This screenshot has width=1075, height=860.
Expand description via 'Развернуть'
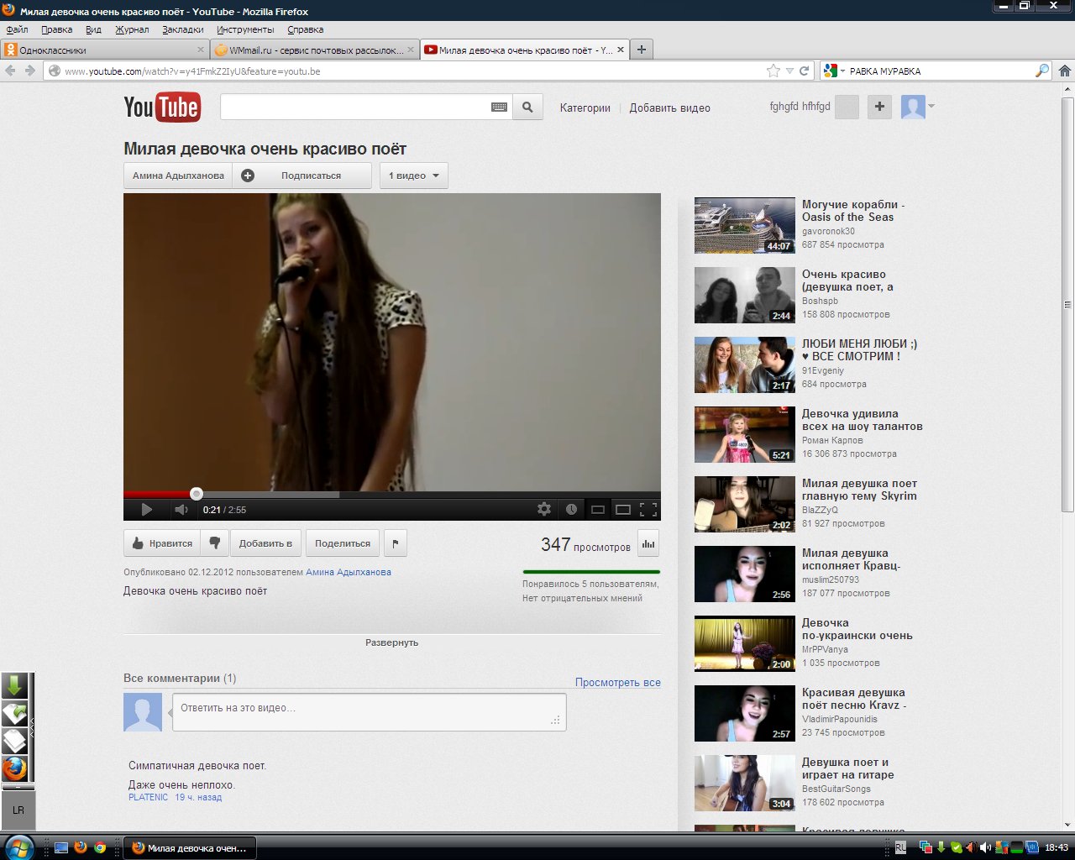[391, 642]
